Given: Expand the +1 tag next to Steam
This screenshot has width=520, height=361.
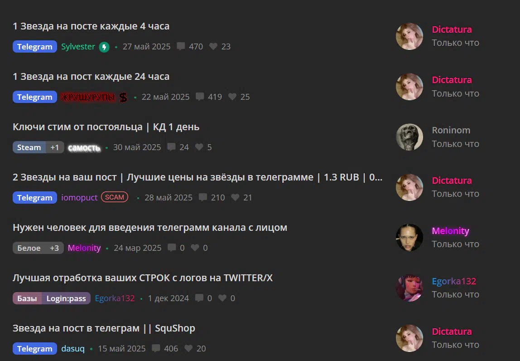Looking at the screenshot, I should (55, 147).
